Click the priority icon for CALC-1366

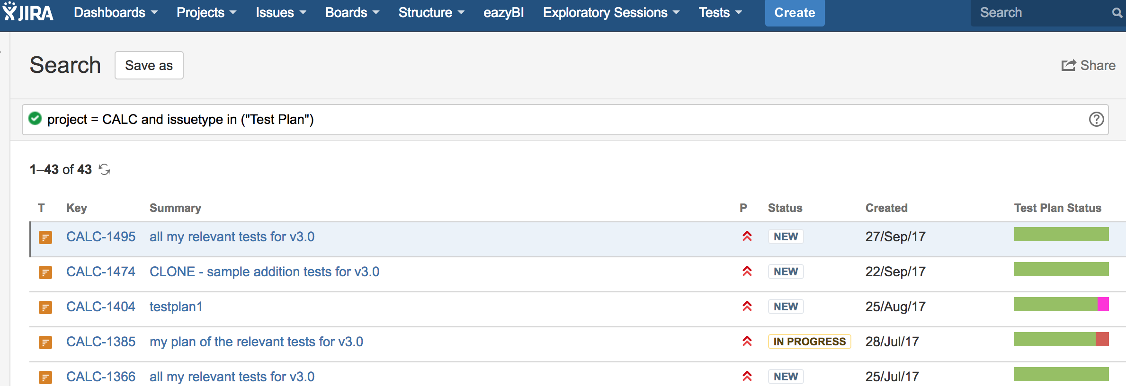coord(747,376)
